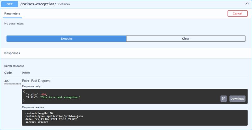The height and width of the screenshot is (130, 252).
Task: Download the response body
Action: tap(238, 99)
